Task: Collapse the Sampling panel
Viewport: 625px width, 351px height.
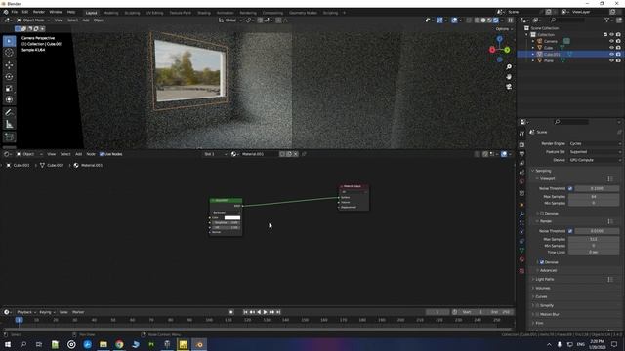Action: (543, 171)
